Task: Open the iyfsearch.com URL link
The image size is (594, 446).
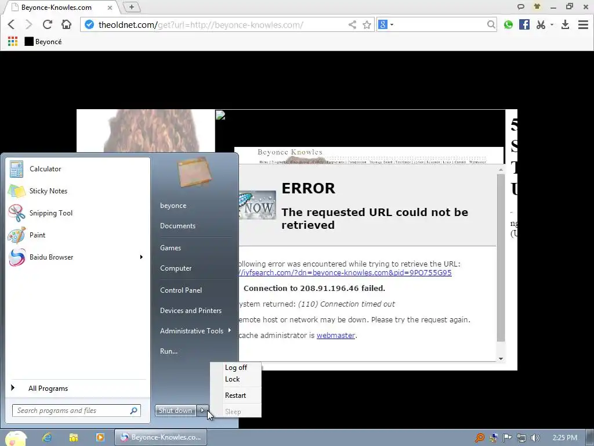Action: coord(345,273)
